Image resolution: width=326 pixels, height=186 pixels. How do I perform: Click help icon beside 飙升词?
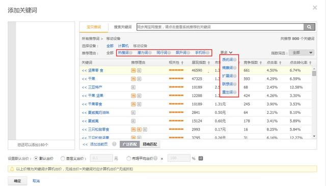tap(188, 53)
